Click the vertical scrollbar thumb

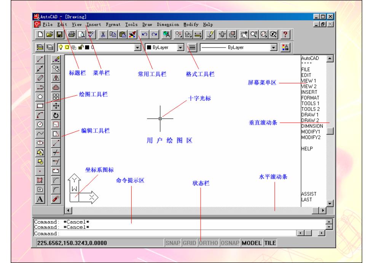(x=330, y=131)
